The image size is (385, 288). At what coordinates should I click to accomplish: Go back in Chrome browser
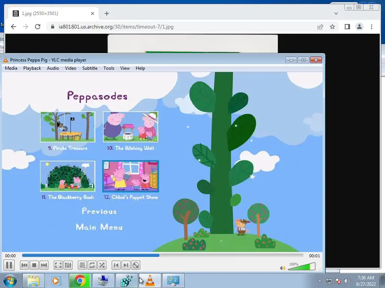[x=14, y=27]
